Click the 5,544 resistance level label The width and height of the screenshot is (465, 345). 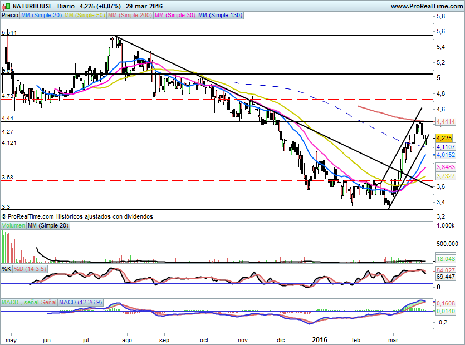click(9, 33)
